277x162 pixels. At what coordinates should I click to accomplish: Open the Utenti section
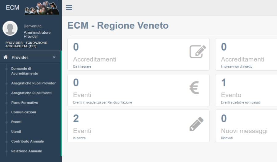click(x=16, y=132)
